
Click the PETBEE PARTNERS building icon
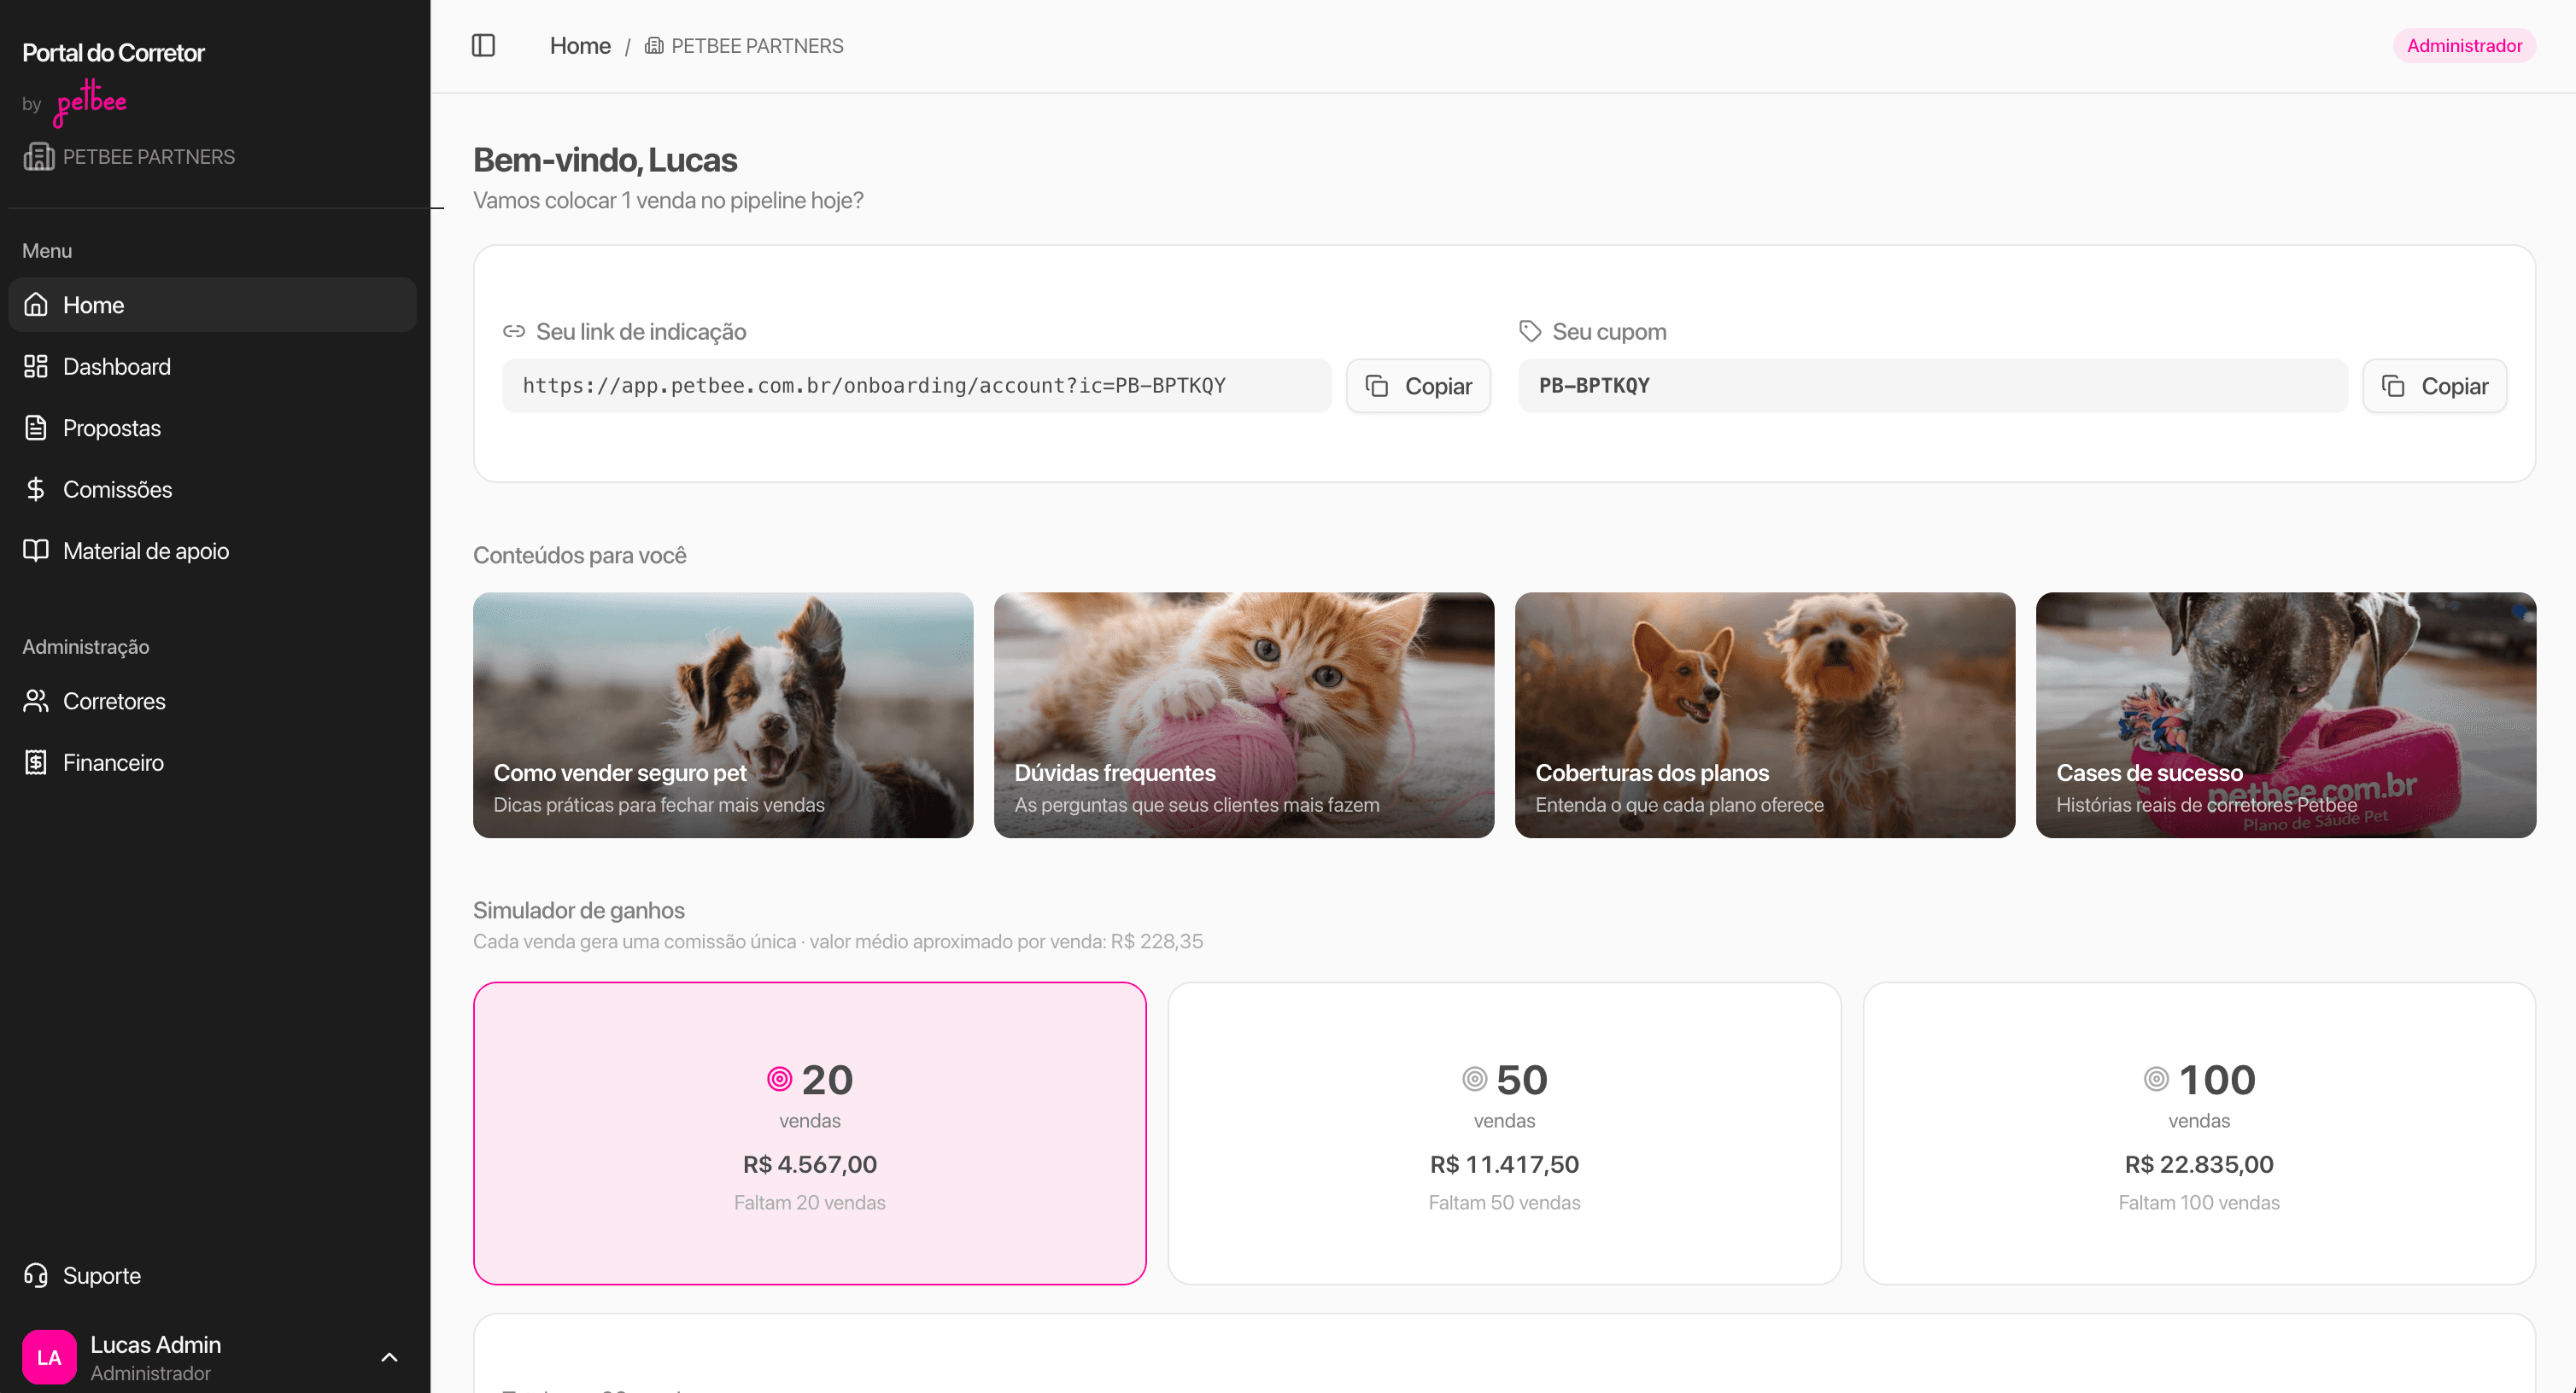coord(37,156)
